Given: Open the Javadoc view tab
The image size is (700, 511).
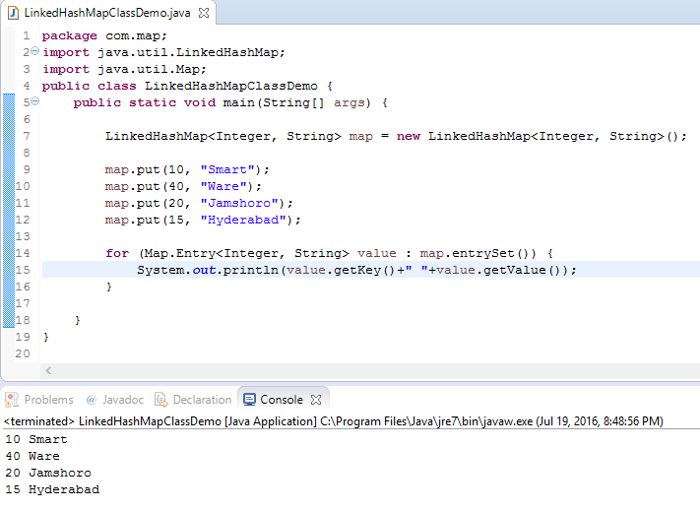Looking at the screenshot, I should tap(115, 400).
